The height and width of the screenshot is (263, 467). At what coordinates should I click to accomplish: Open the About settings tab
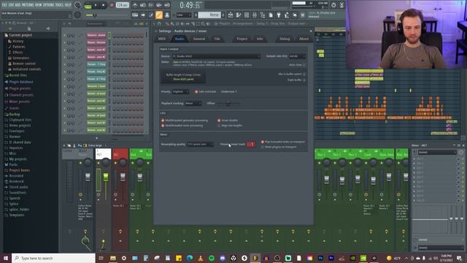304,39
